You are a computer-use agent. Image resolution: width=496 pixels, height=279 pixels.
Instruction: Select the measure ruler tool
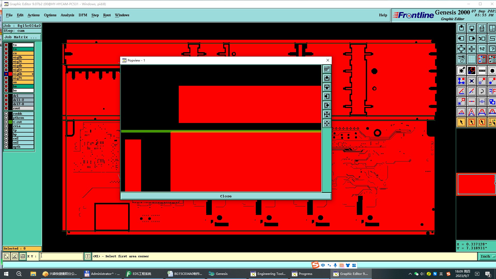pyautogui.click(x=482, y=71)
